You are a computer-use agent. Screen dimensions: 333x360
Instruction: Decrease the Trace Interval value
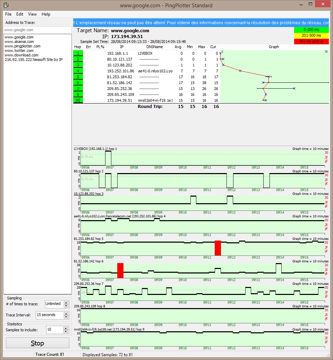tap(66, 317)
